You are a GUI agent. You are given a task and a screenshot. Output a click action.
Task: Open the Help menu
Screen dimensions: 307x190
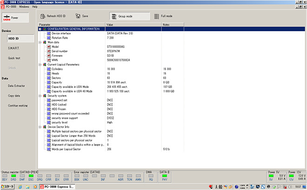(35, 7)
